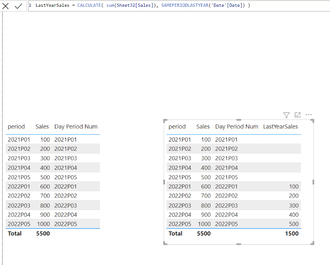This screenshot has height=265, width=330.
Task: Click the Sales total 5500 in left table
Action: (43, 233)
